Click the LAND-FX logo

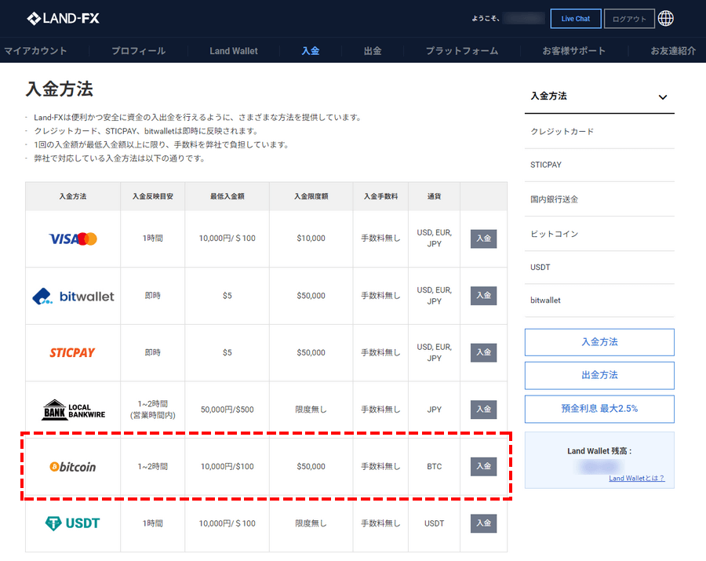pyautogui.click(x=63, y=19)
